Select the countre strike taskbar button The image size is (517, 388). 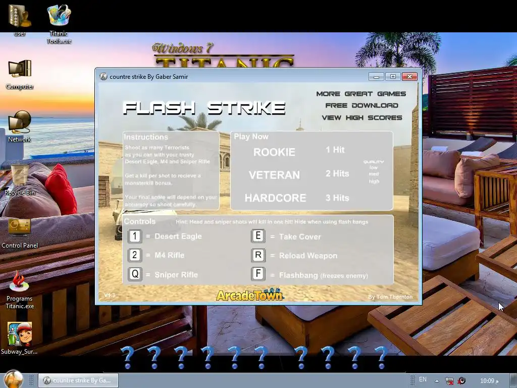pyautogui.click(x=78, y=380)
